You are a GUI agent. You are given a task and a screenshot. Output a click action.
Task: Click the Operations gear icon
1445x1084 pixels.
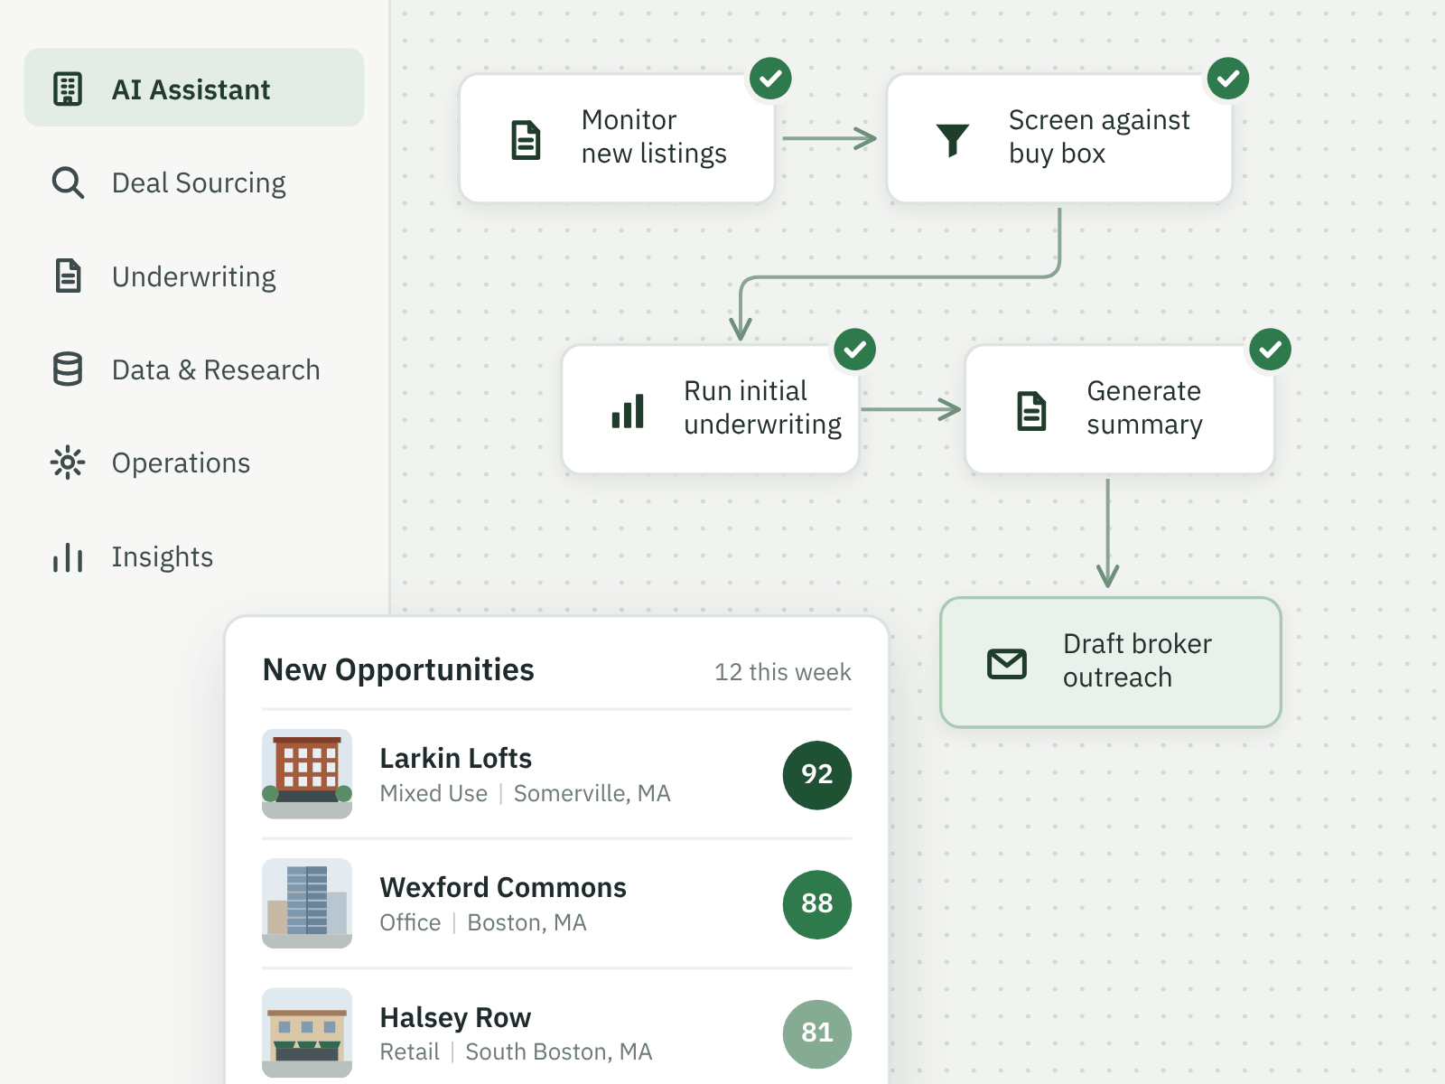[x=68, y=463]
